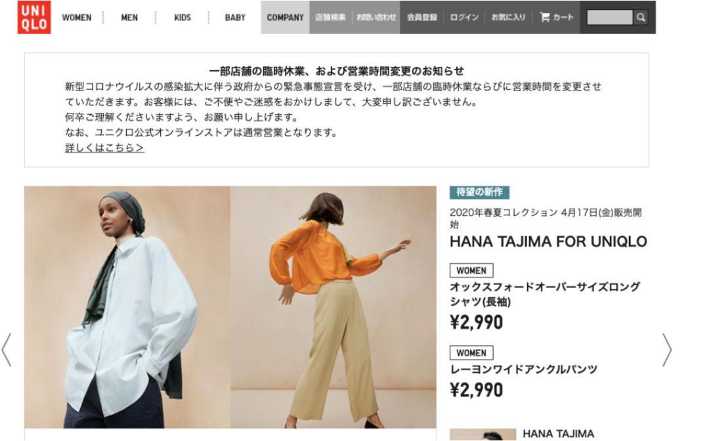Image resolution: width=709 pixels, height=441 pixels.
Task: Open the orange blouse model image
Action: (x=333, y=307)
